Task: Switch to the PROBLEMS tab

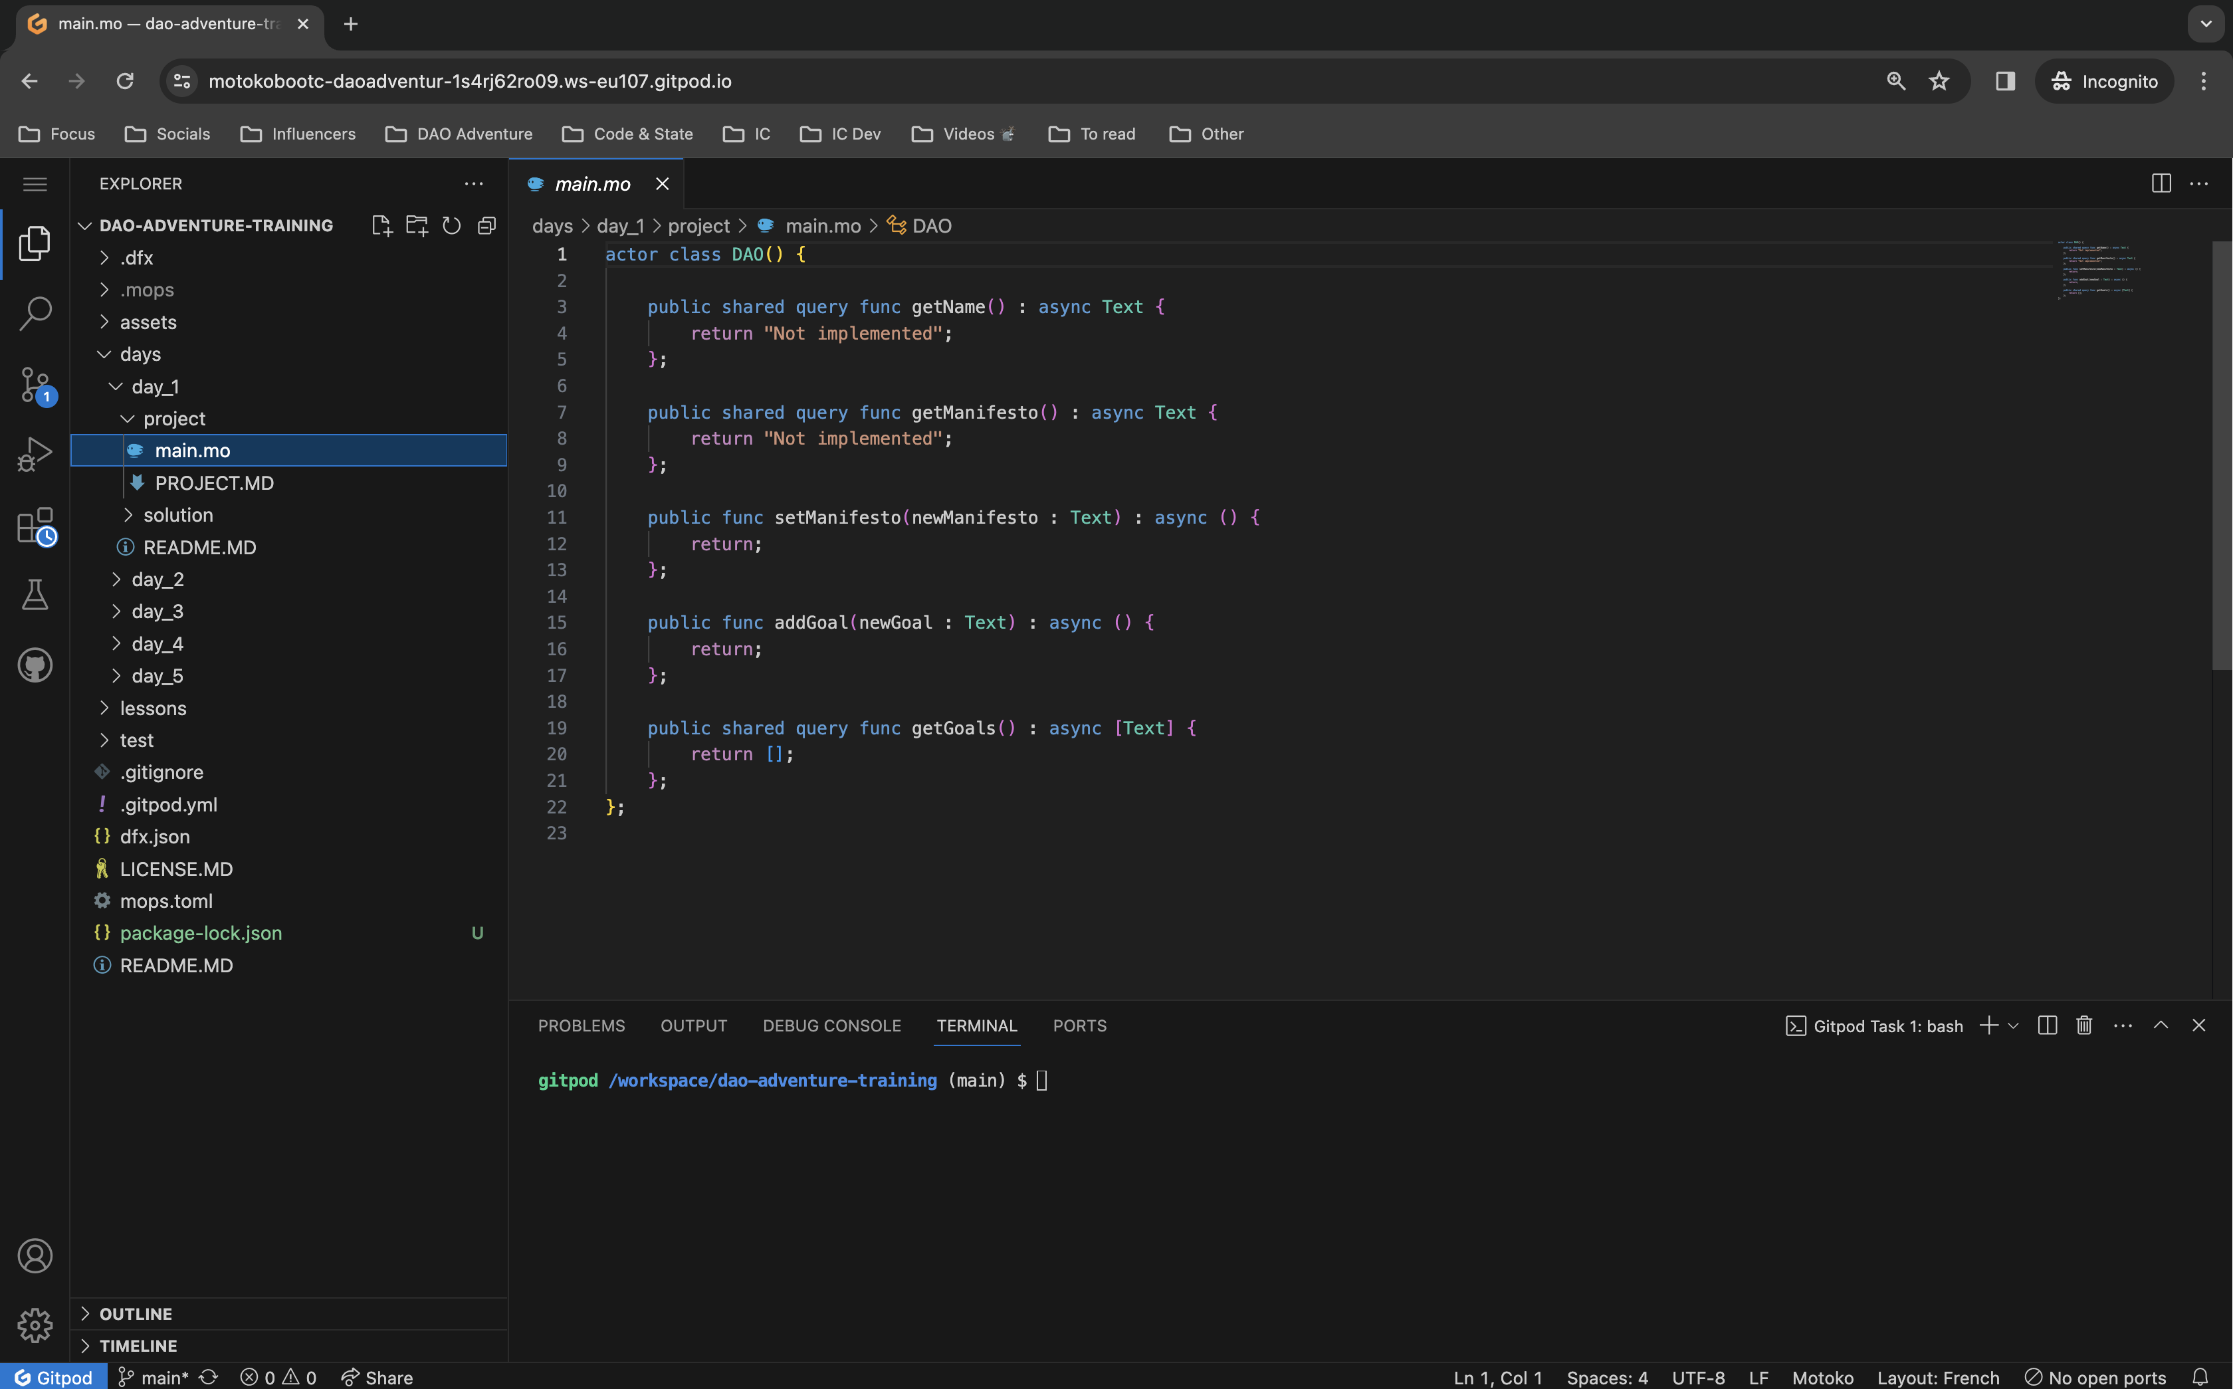Action: coord(582,1025)
